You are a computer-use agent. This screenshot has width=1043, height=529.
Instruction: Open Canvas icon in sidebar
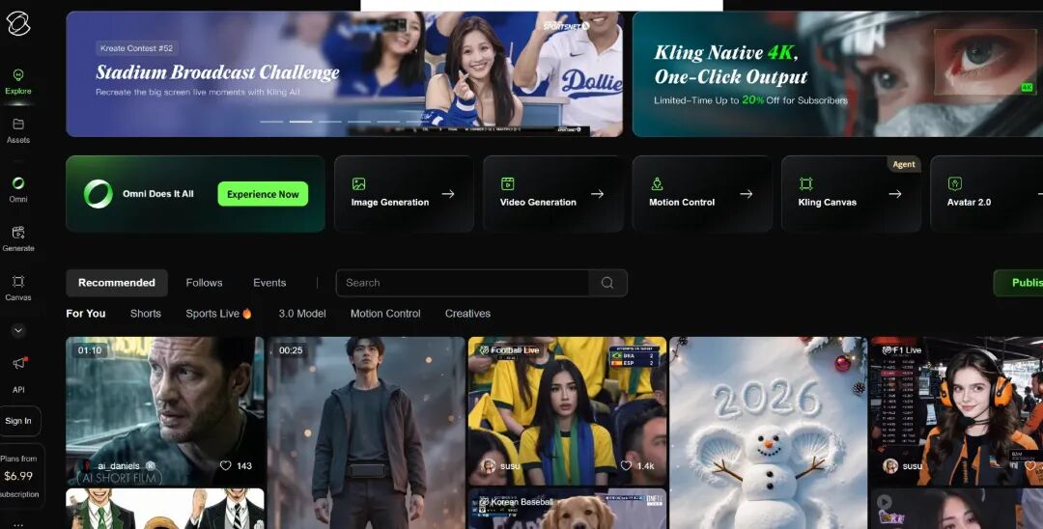point(18,281)
